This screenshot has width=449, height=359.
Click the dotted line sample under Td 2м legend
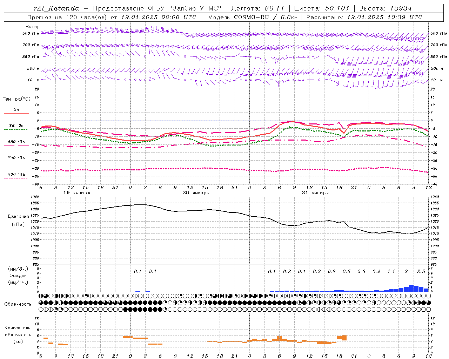(16, 130)
